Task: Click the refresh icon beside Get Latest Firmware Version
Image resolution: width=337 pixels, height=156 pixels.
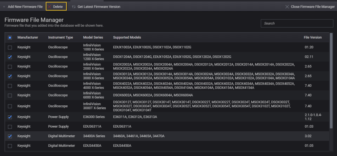Action: click(x=74, y=7)
